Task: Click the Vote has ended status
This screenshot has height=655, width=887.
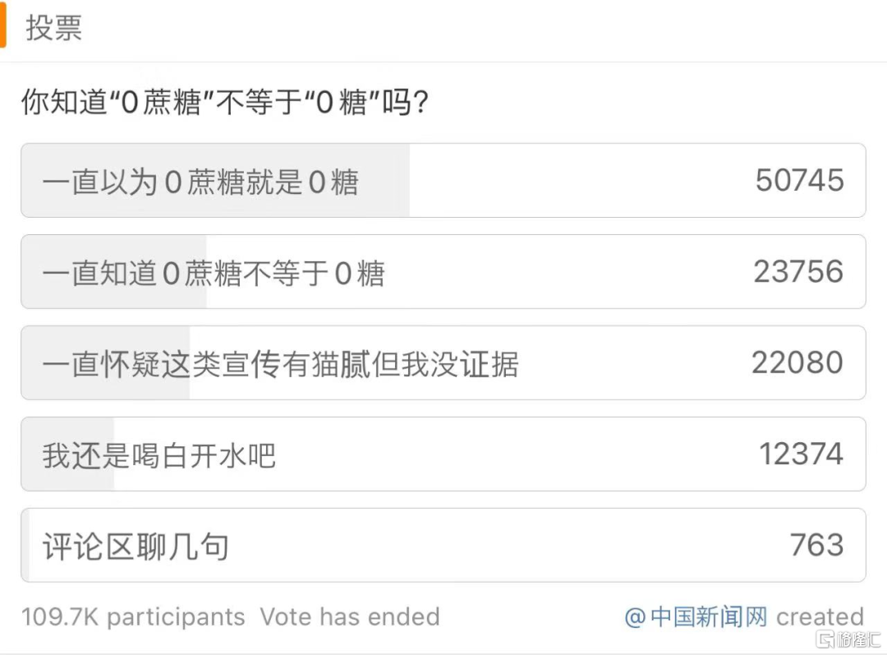Action: point(350,617)
